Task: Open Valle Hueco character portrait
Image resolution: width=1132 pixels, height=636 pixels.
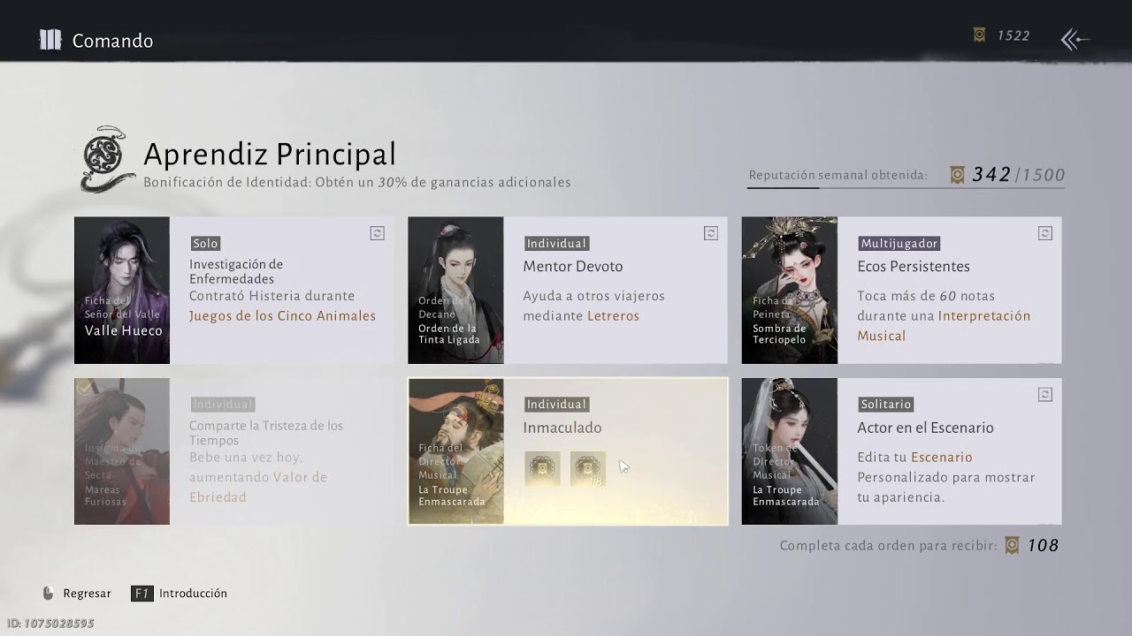Action: (x=122, y=290)
